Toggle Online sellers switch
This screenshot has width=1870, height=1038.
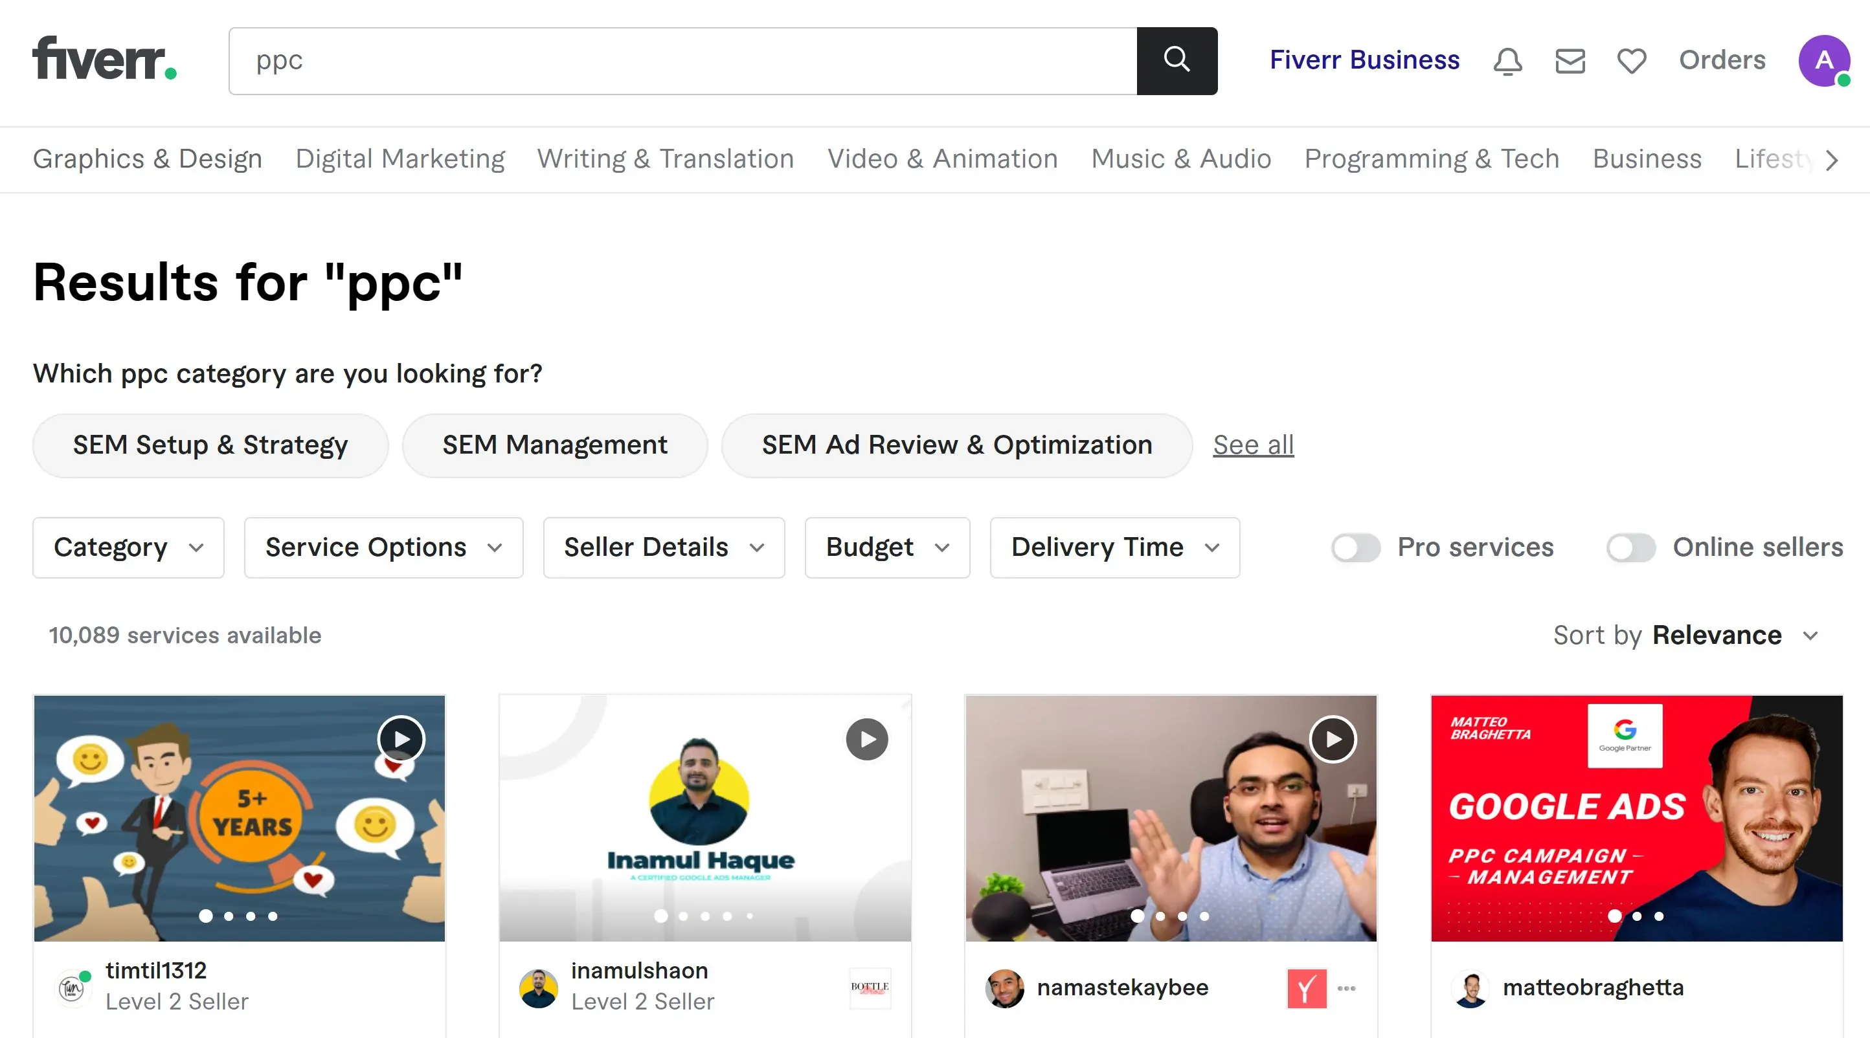click(1630, 547)
